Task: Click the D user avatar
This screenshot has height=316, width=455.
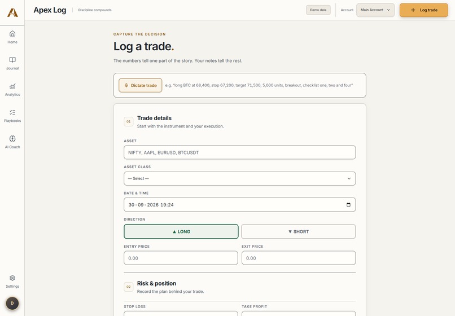Action: [12, 303]
